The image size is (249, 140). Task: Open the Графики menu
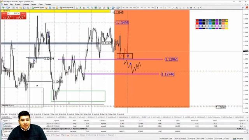(x=26, y=4)
